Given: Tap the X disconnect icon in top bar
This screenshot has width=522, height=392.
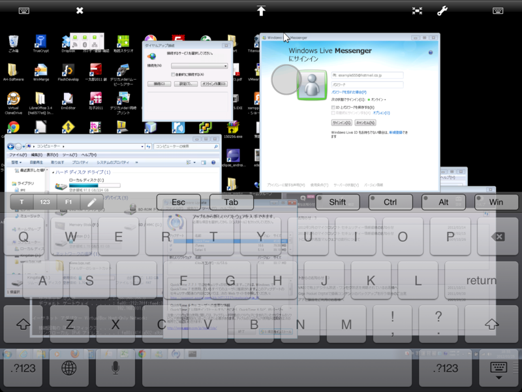Looking at the screenshot, I should (80, 10).
